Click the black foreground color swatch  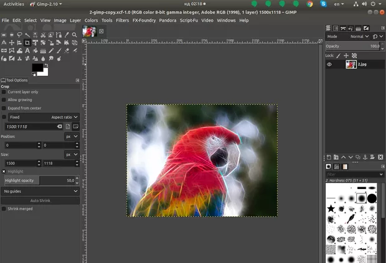click(37, 67)
